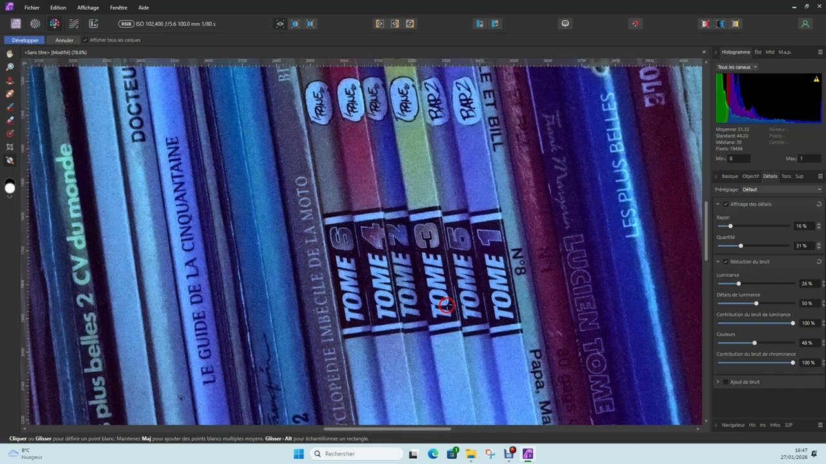Switch to the Liquify persona icon
The image size is (826, 464).
[35, 24]
